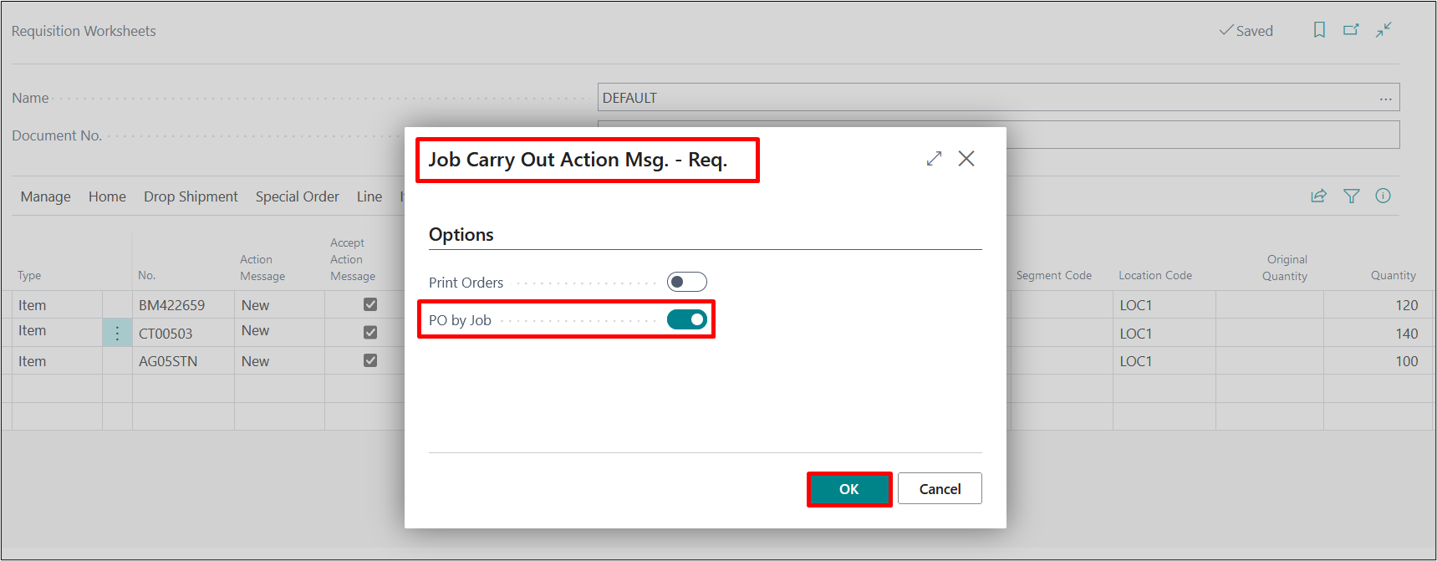
Task: Click the share icon above the grid
Action: (x=1318, y=196)
